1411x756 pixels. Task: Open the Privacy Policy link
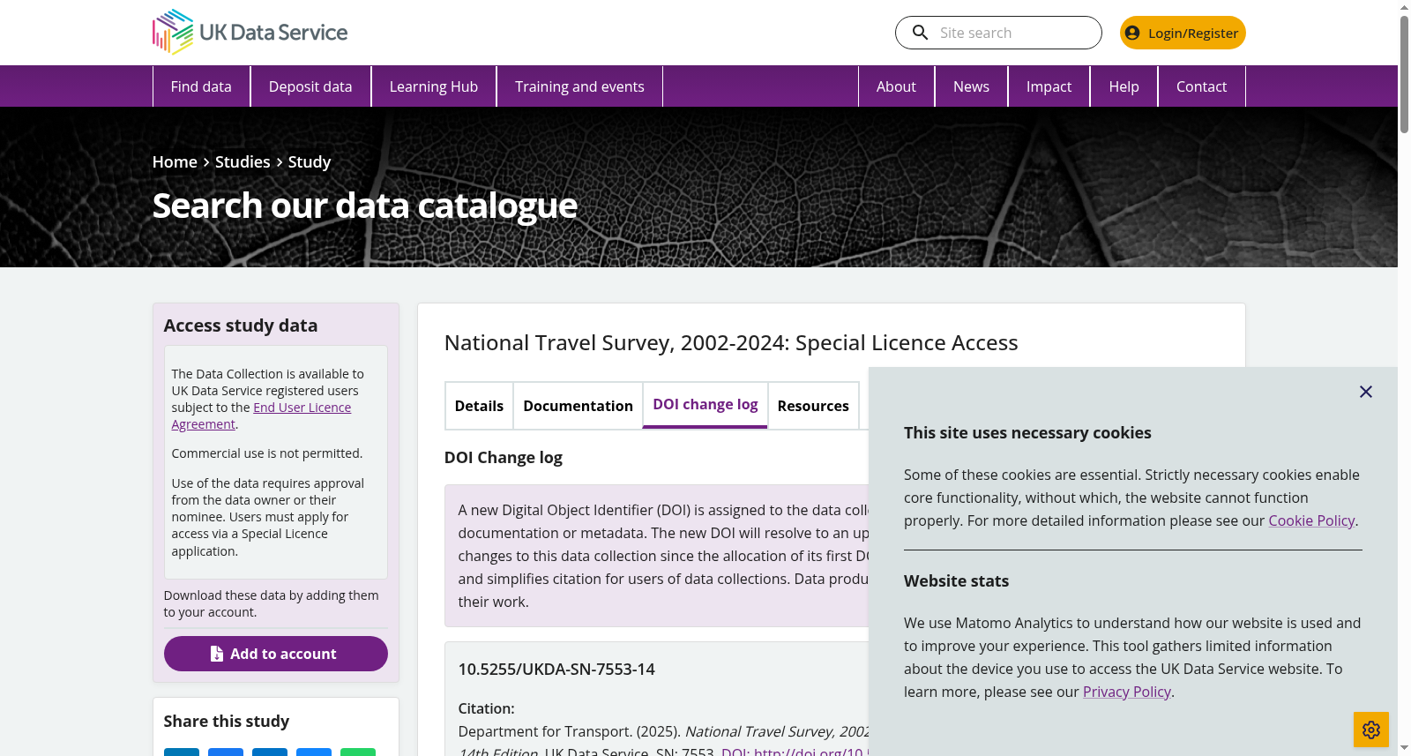pyautogui.click(x=1127, y=692)
